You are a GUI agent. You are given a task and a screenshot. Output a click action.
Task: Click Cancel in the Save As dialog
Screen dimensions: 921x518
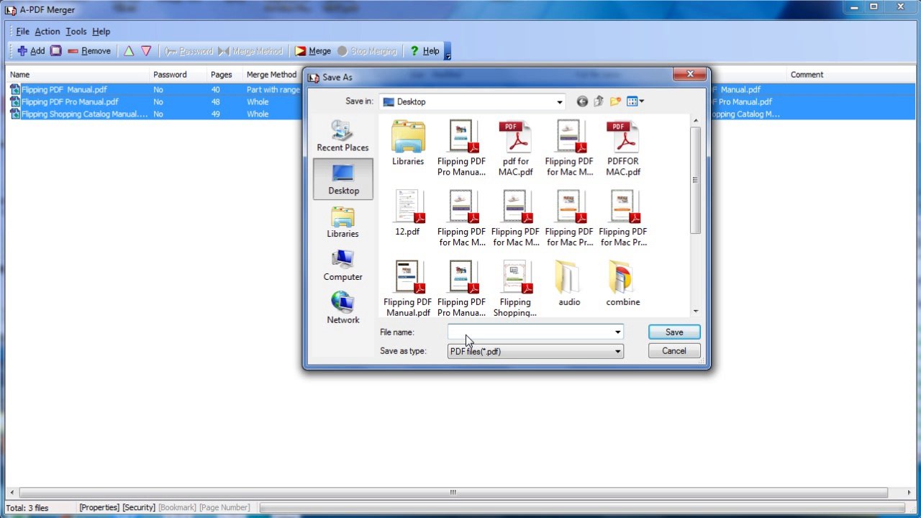[674, 351]
